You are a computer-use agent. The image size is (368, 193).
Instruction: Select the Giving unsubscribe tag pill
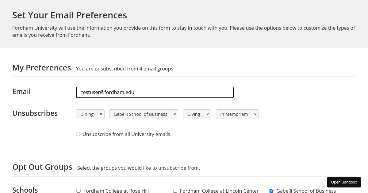[194, 114]
